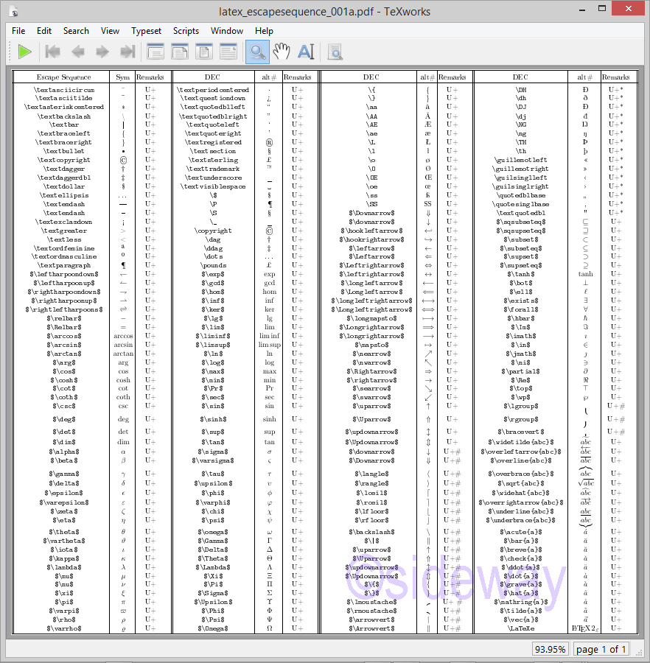Click the \textcopyright entry
Screen dimensions: 650x663
pos(64,160)
